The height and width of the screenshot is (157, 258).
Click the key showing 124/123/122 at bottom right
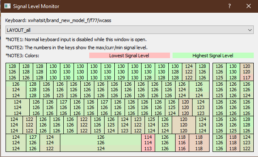247,143
